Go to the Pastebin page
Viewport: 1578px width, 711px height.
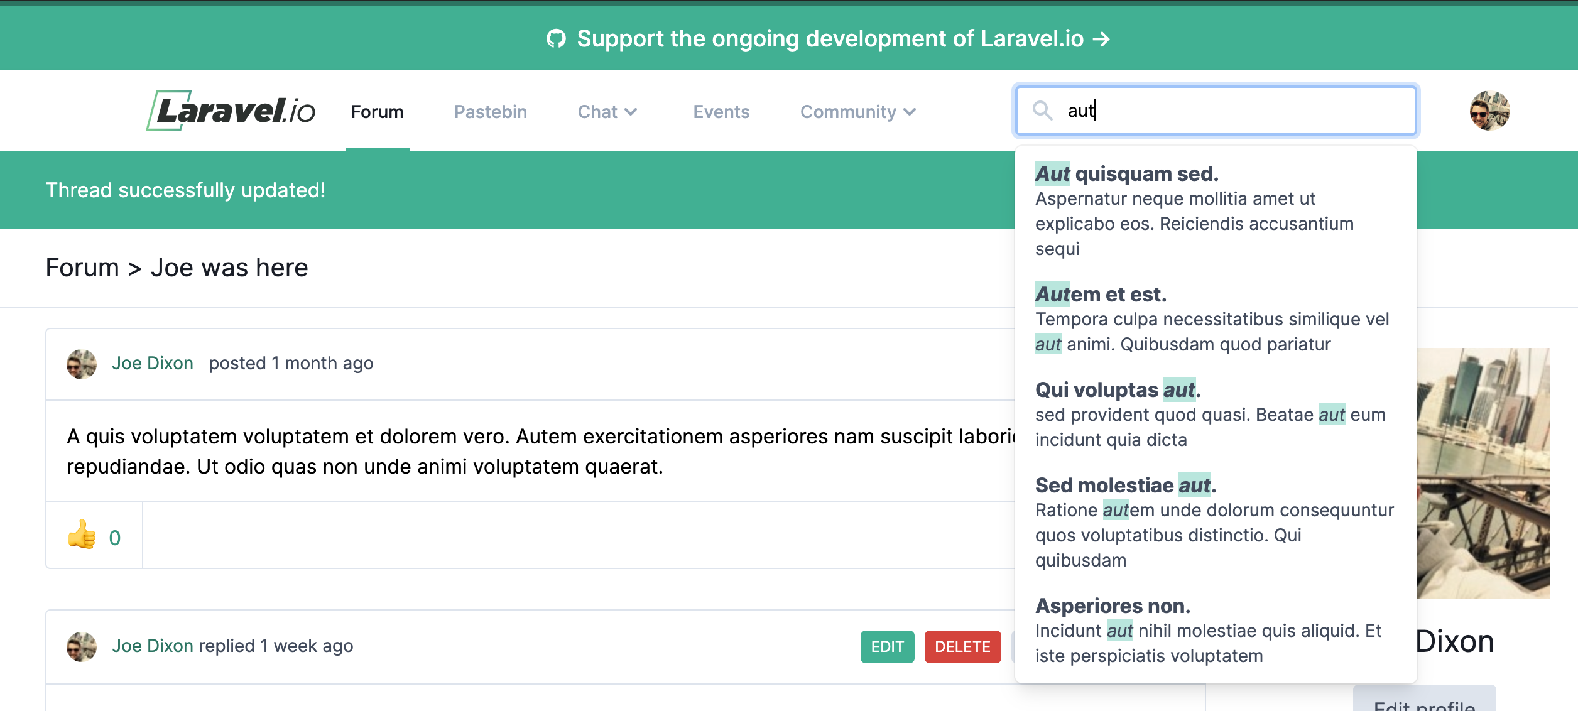tap(490, 112)
